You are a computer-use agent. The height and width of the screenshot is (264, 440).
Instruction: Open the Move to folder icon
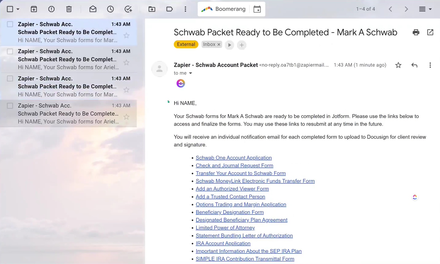click(152, 9)
